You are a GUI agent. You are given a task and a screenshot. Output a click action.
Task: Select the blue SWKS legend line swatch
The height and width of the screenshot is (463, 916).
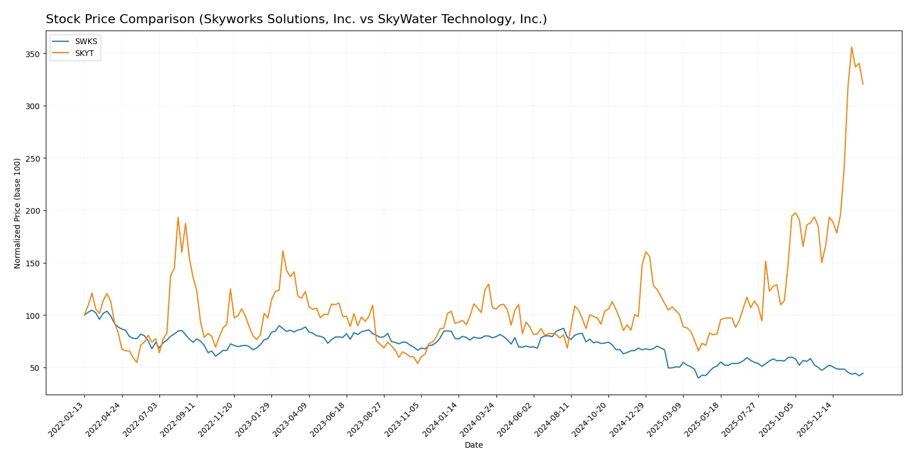coord(61,41)
